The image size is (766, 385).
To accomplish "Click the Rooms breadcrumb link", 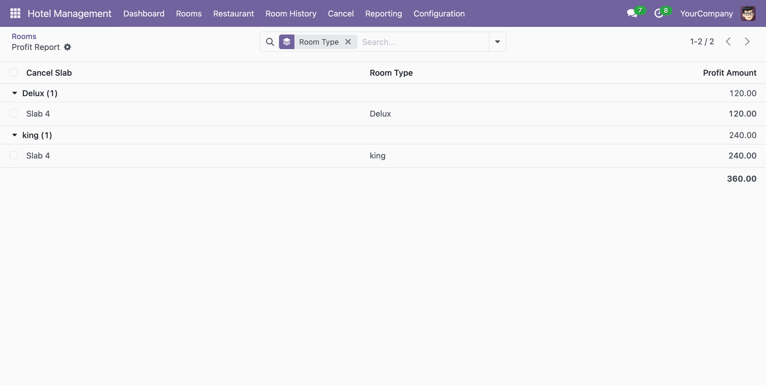I will pos(24,36).
